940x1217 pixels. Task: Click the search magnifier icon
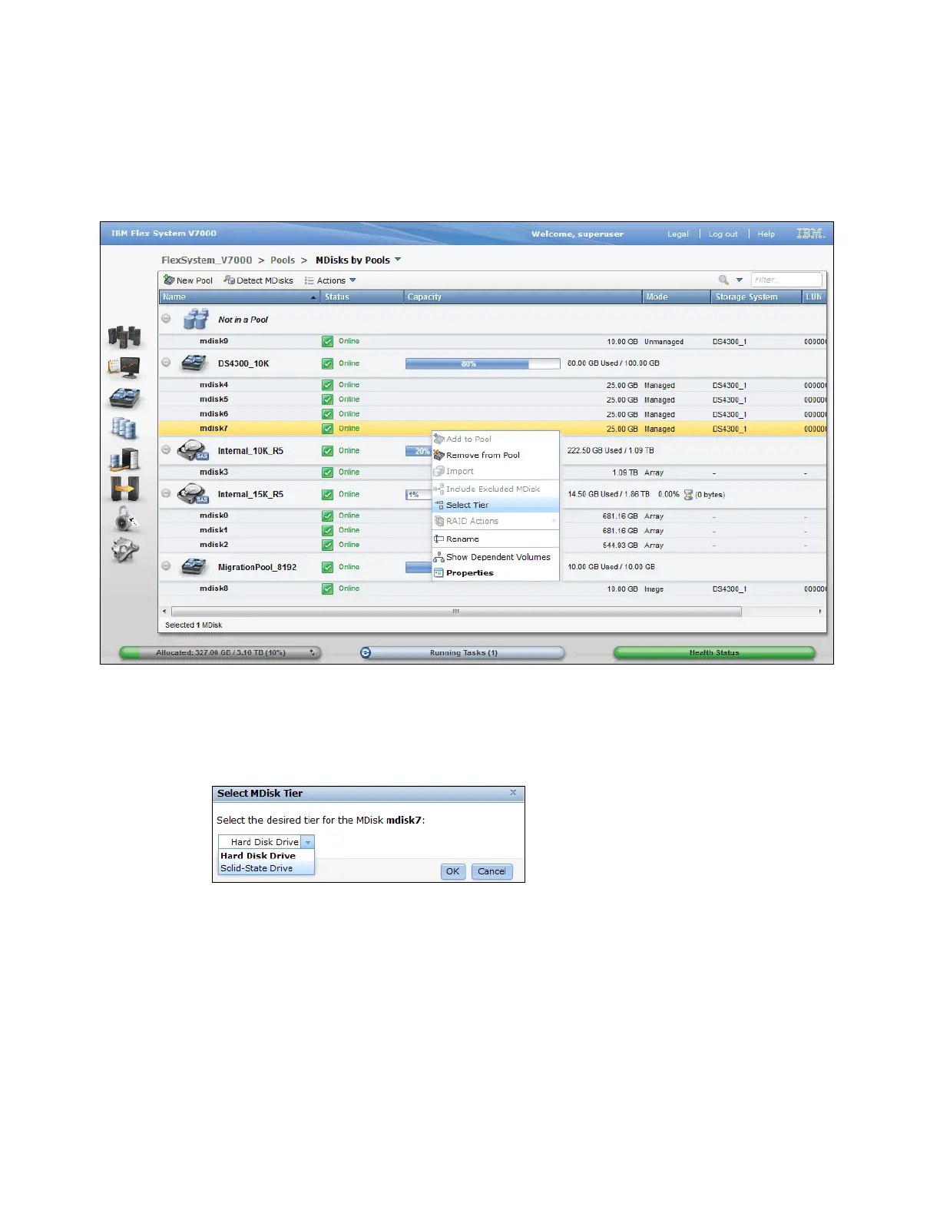[723, 280]
